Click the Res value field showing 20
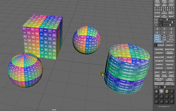 click(x=160, y=87)
